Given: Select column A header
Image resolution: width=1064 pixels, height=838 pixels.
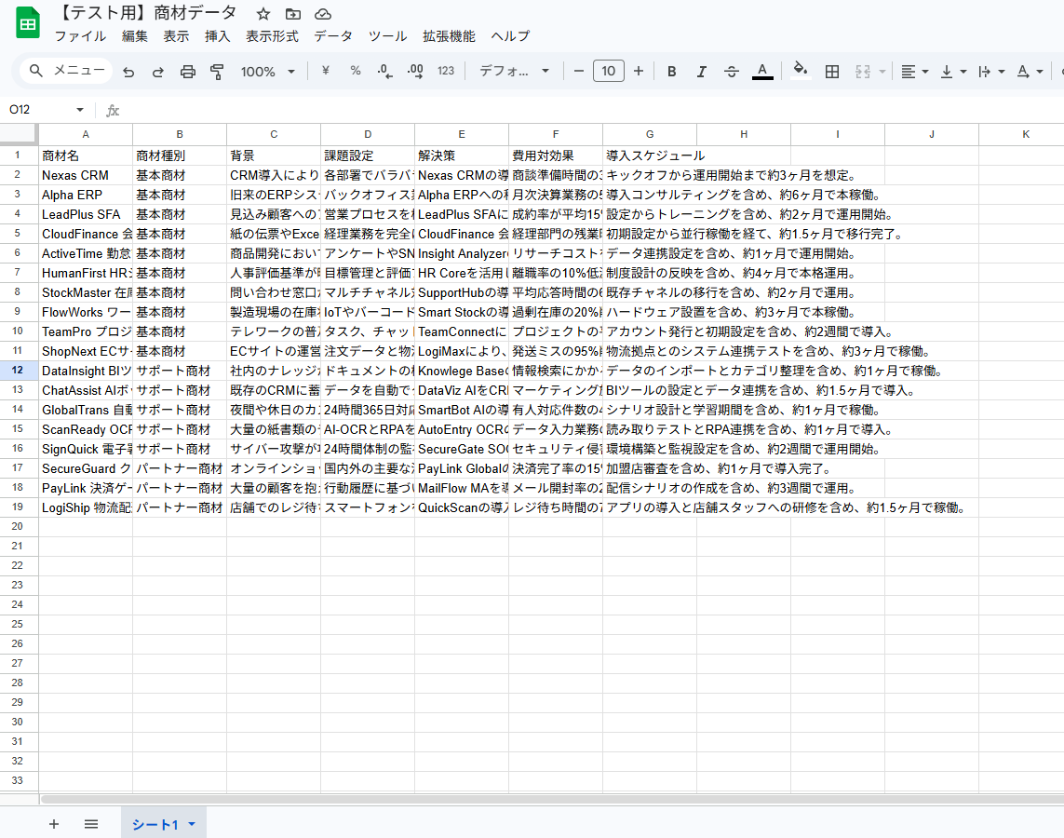Looking at the screenshot, I should 86,134.
